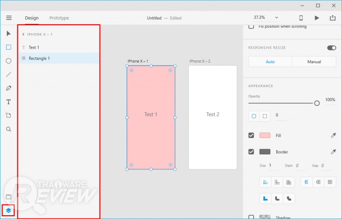Turn off Responsive Resize switch
This screenshot has height=219, width=342.
pyautogui.click(x=332, y=48)
